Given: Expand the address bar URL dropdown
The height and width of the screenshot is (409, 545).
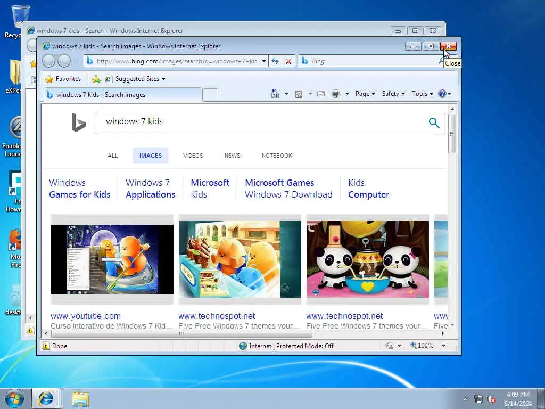Looking at the screenshot, I should tap(263, 61).
